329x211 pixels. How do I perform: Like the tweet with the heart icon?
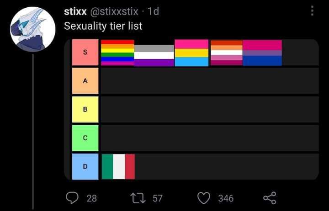[203, 198]
